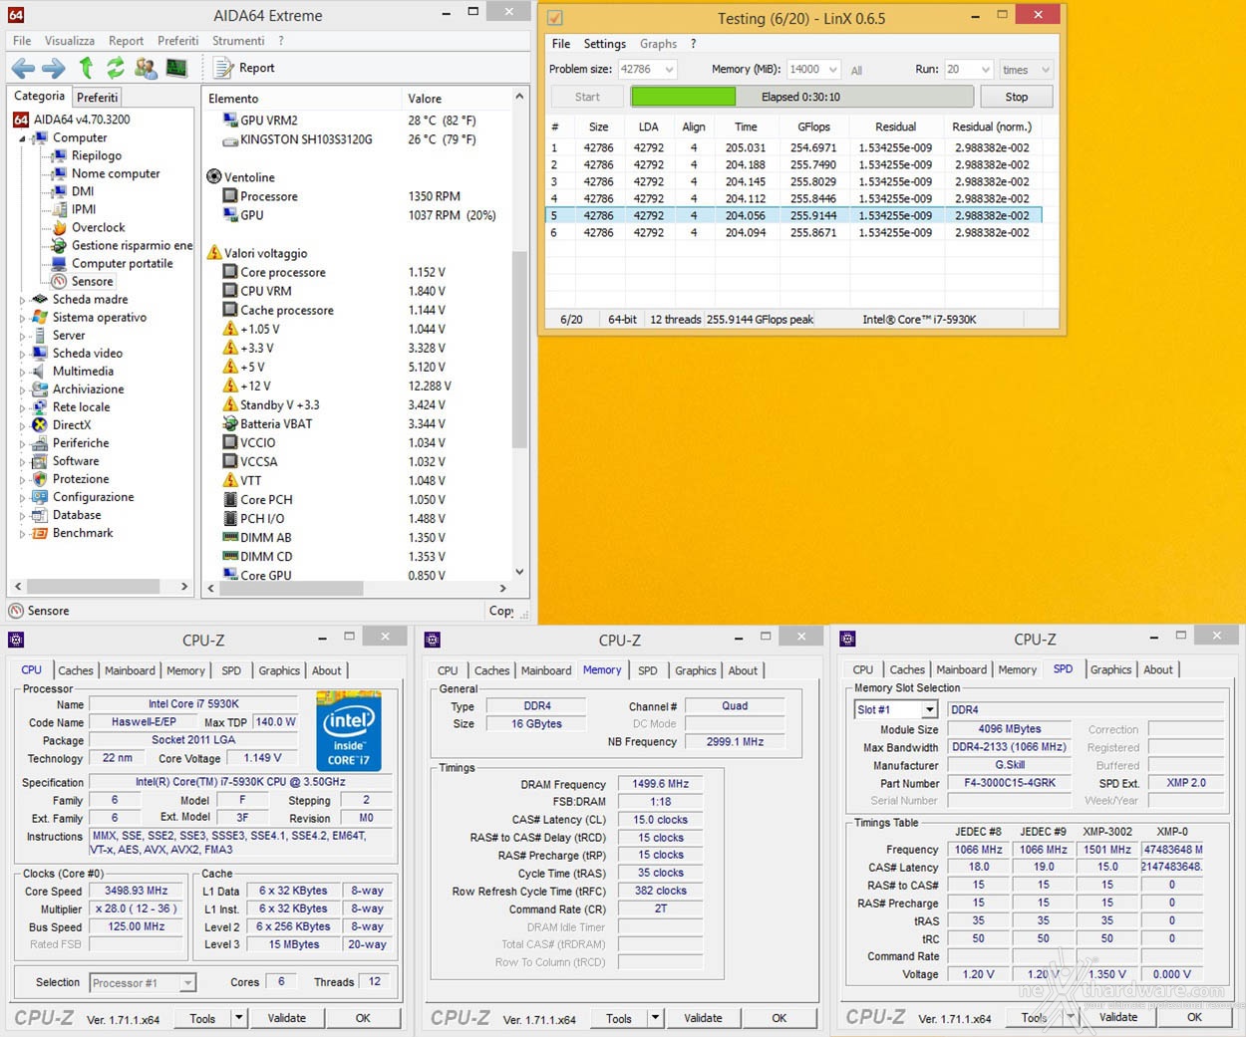
Task: Click the All button in LinX
Action: [x=856, y=71]
